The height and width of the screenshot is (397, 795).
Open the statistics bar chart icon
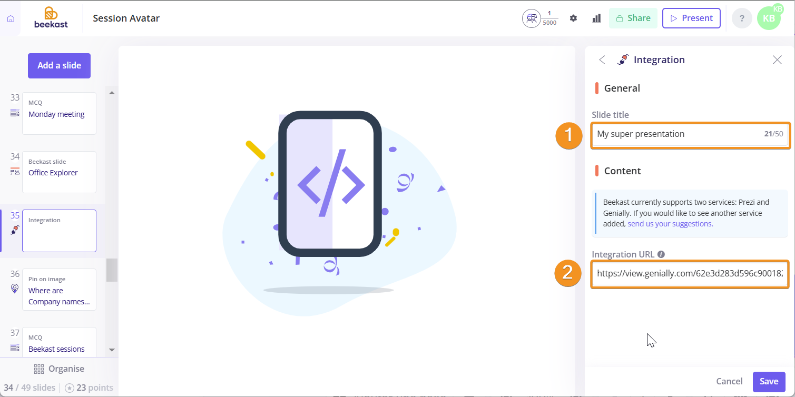pos(596,18)
